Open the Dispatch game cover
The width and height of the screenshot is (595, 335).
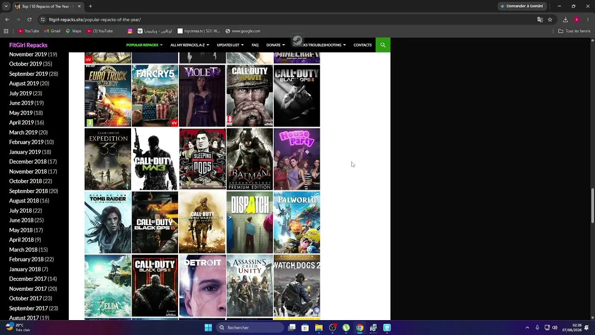(x=250, y=222)
